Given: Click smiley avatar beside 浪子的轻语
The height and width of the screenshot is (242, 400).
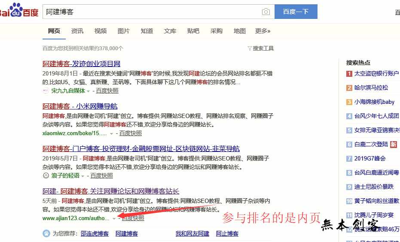Looking at the screenshot, I should click(x=46, y=175).
